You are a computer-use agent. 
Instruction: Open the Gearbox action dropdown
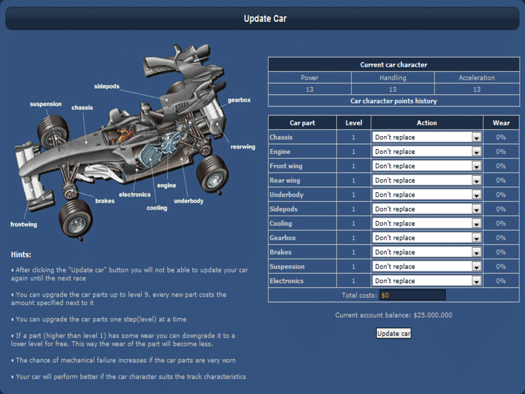click(x=427, y=238)
